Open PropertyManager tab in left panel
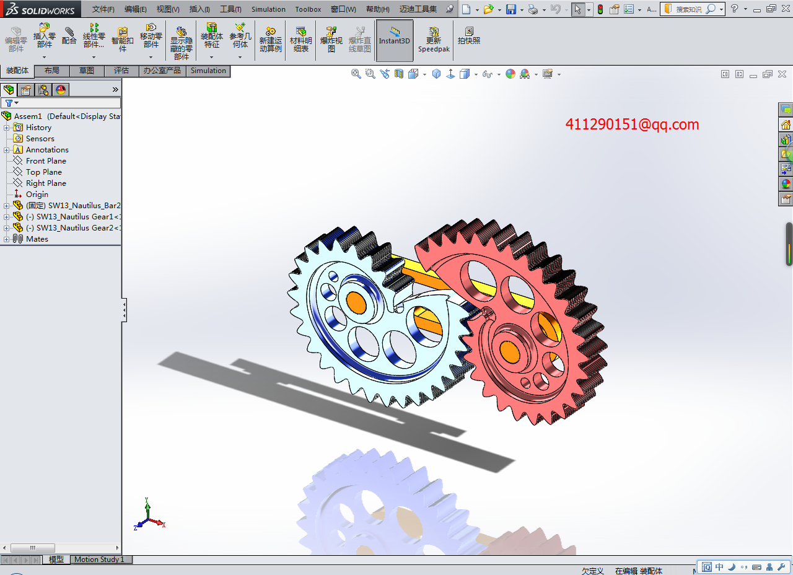The image size is (793, 575). [x=26, y=90]
